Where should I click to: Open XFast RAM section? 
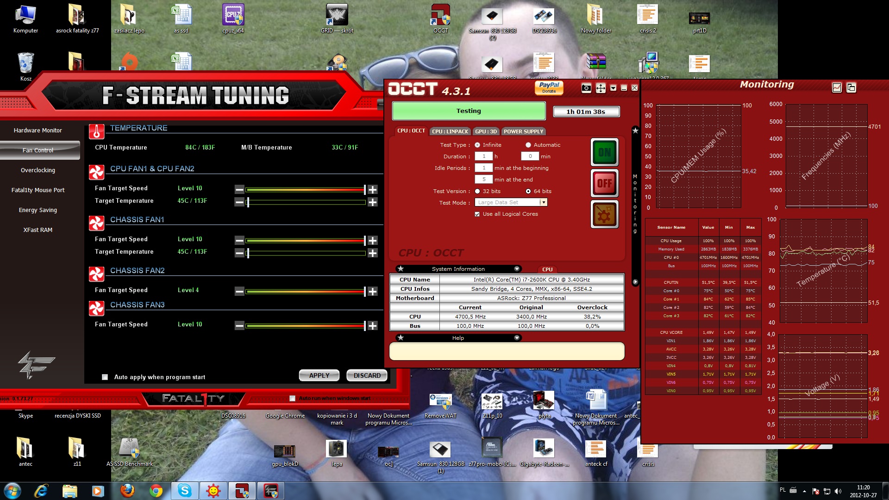coord(38,230)
